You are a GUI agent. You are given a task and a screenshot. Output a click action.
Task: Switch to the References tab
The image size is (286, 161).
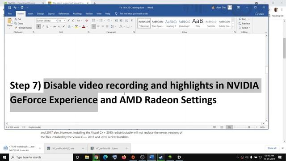pyautogui.click(x=64, y=14)
